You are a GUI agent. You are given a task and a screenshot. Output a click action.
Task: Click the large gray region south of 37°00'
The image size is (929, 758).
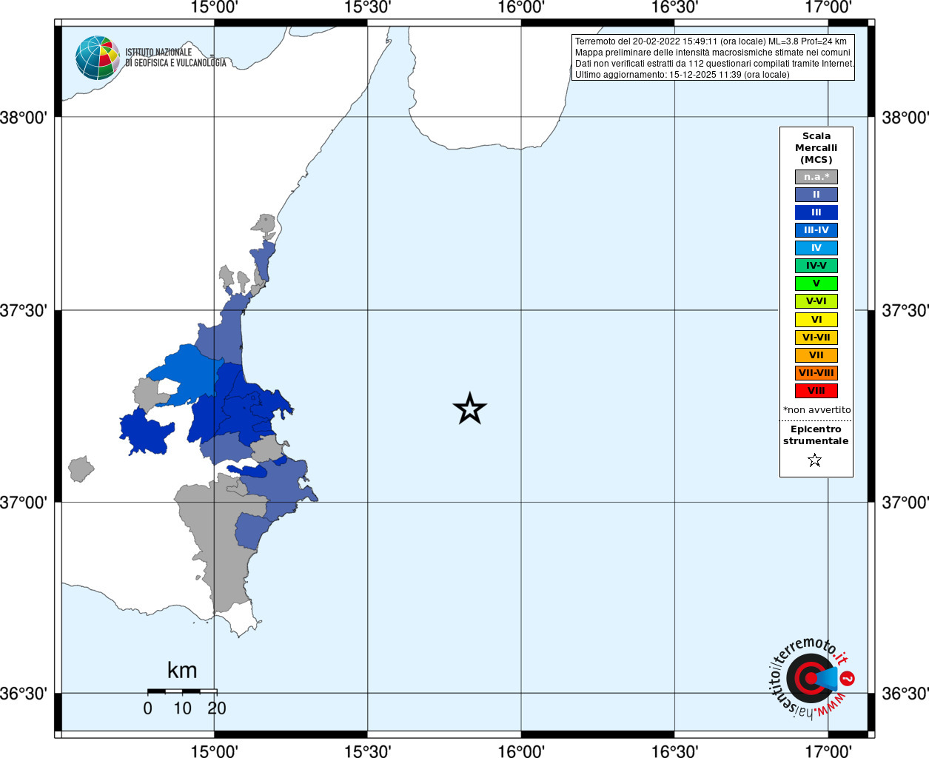[x=215, y=548]
